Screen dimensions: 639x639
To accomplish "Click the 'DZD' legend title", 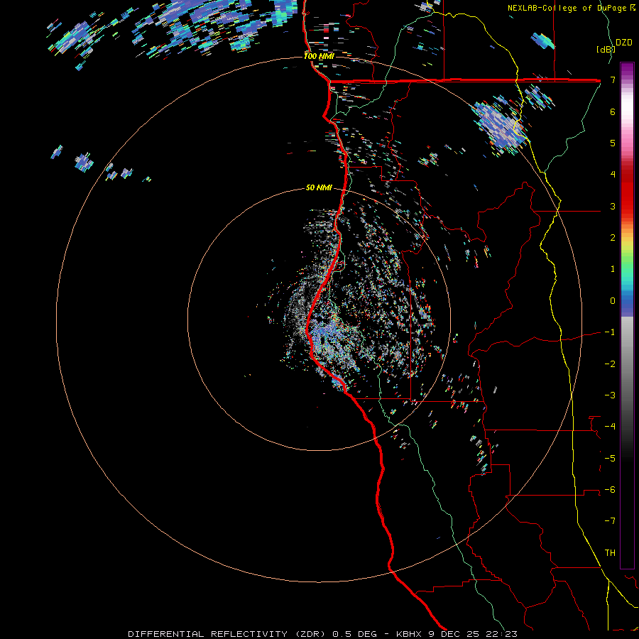I will point(624,43).
